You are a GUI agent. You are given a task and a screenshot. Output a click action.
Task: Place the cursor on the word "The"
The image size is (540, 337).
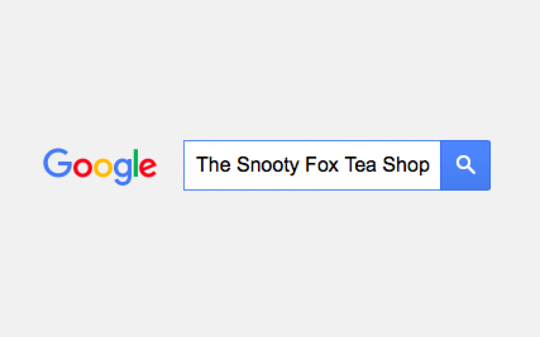click(x=213, y=164)
